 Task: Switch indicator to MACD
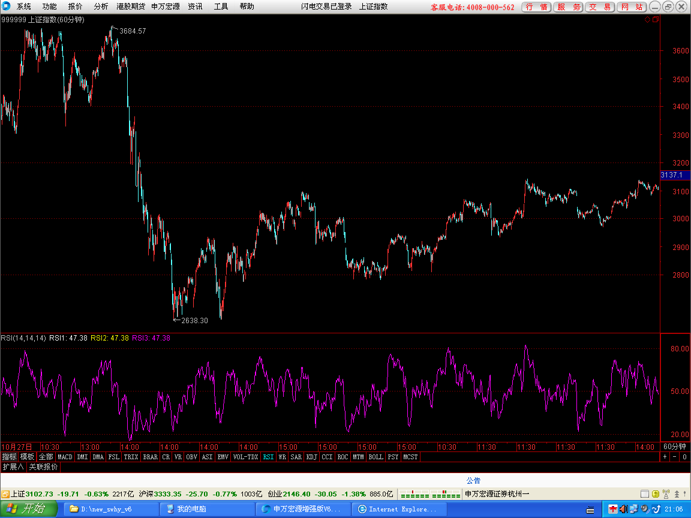click(65, 457)
